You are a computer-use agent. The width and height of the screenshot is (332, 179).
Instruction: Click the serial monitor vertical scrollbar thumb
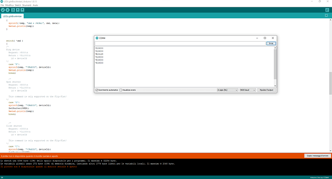[275, 64]
